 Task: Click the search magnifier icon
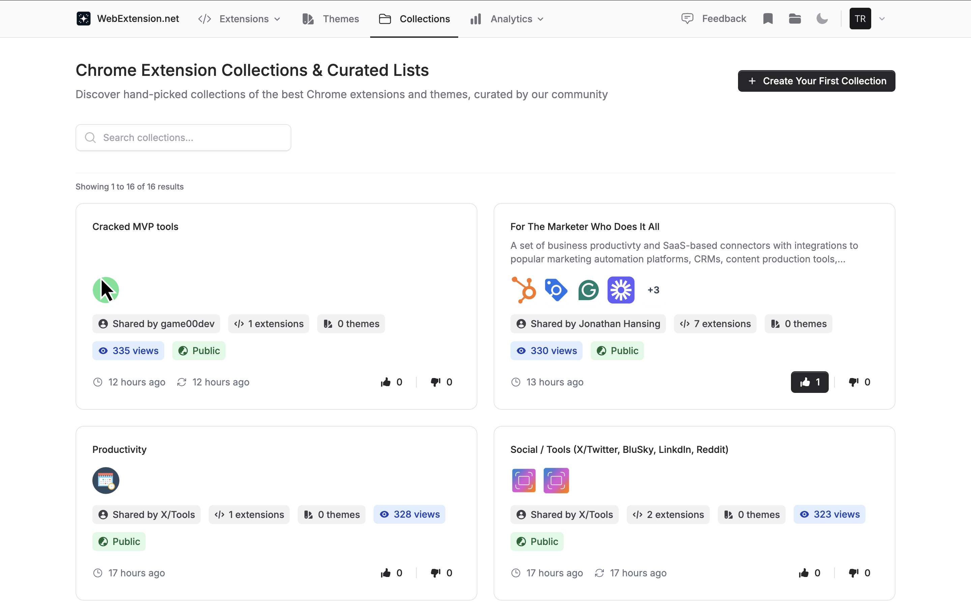pyautogui.click(x=90, y=137)
